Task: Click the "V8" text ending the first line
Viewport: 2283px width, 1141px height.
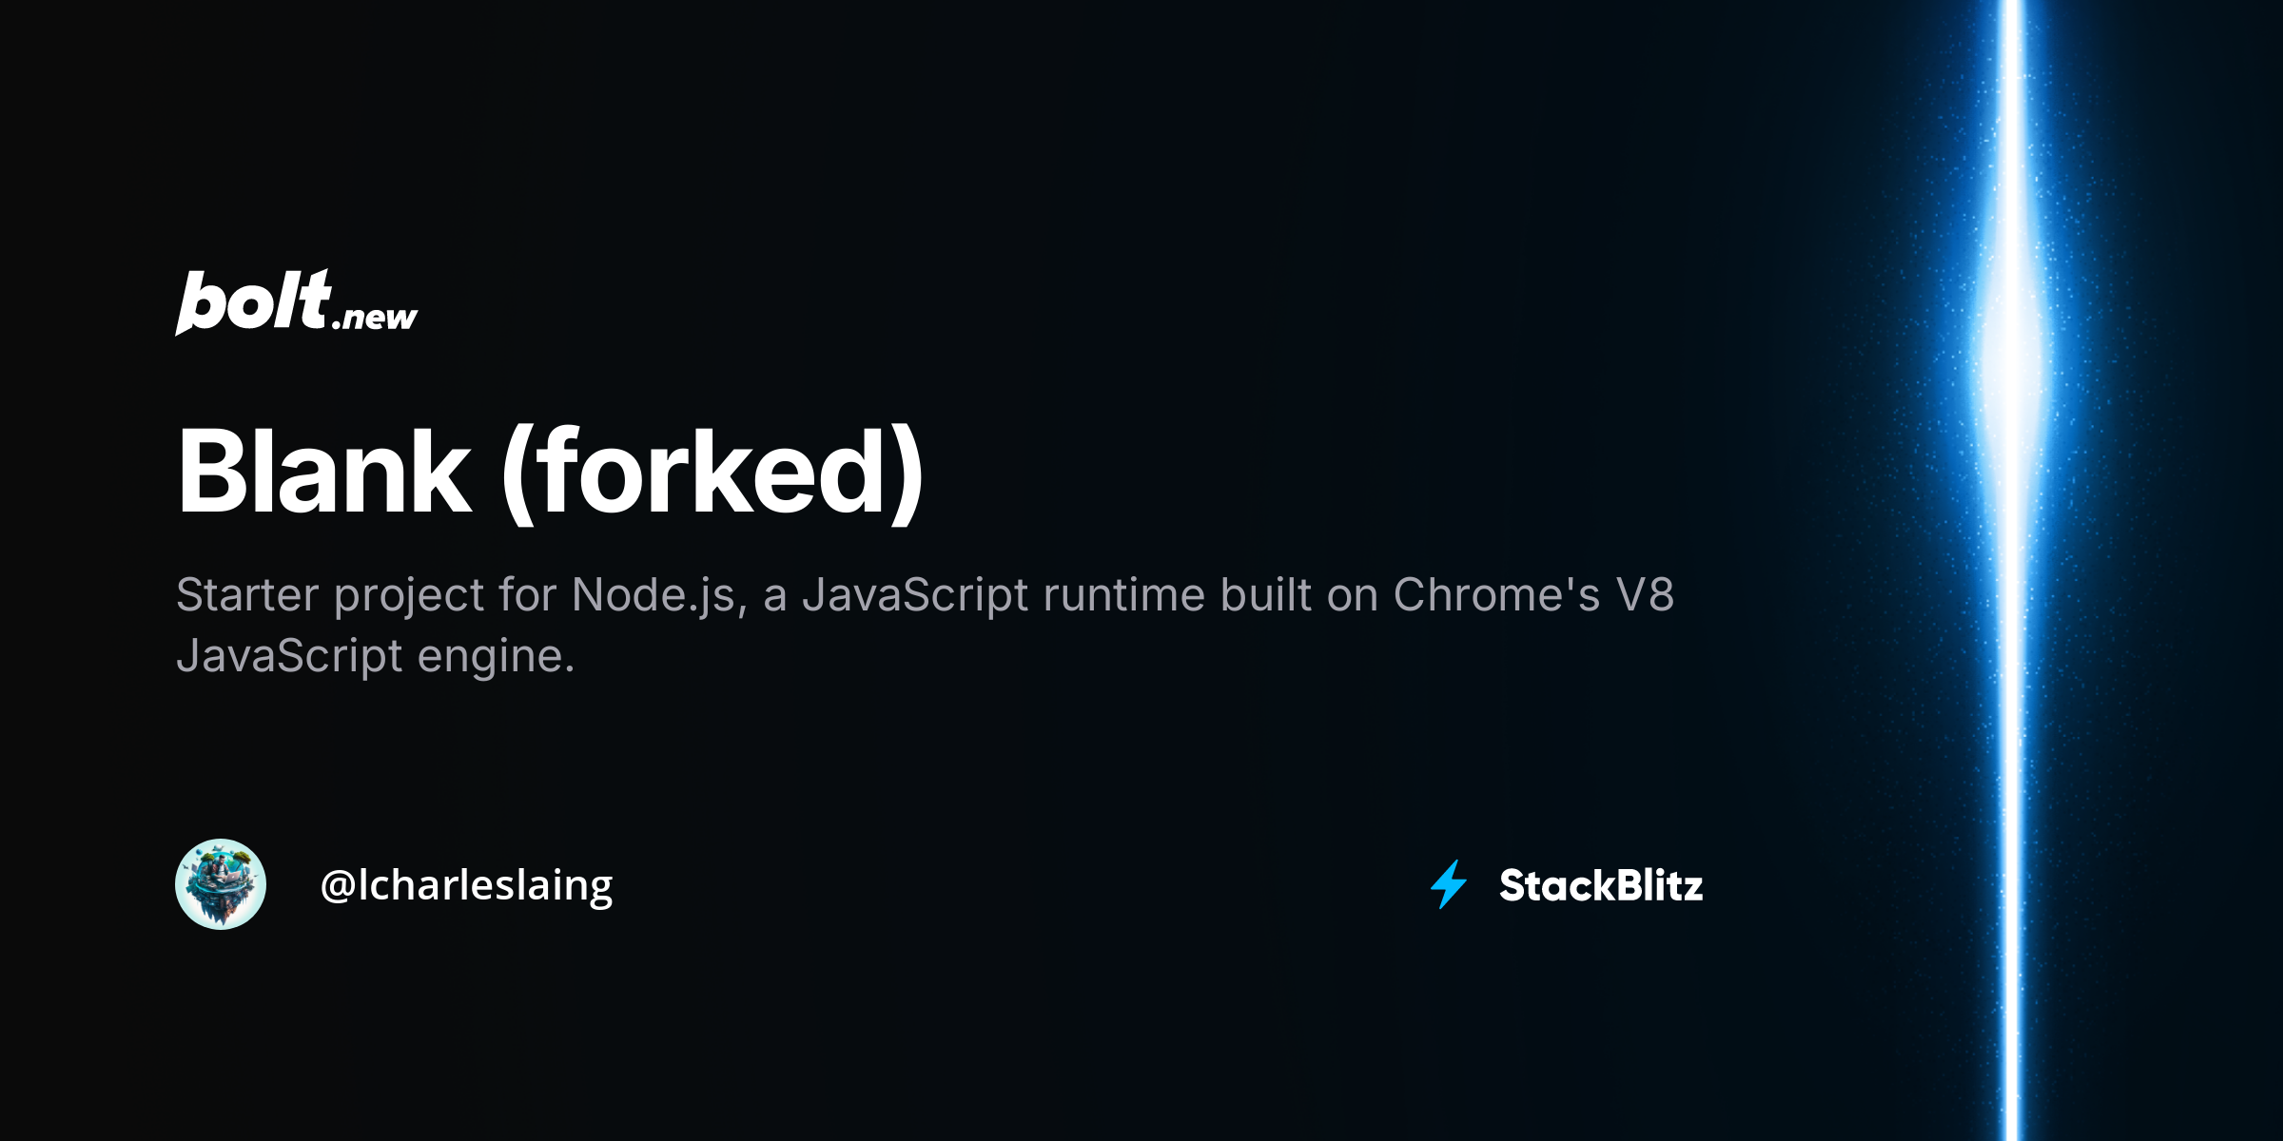Action: [x=1645, y=596]
